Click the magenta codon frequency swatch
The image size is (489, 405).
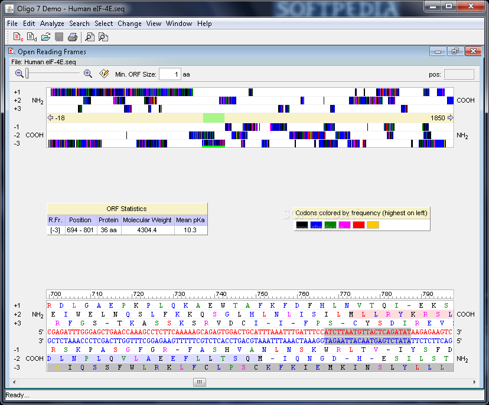click(345, 225)
